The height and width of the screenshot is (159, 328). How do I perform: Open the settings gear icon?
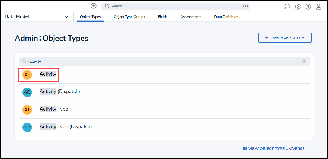pos(298,7)
